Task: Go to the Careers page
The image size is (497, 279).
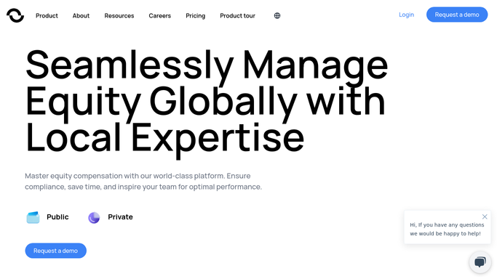Action: (x=160, y=16)
